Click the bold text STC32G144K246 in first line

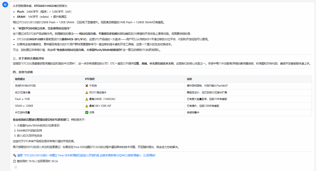point(46,6)
